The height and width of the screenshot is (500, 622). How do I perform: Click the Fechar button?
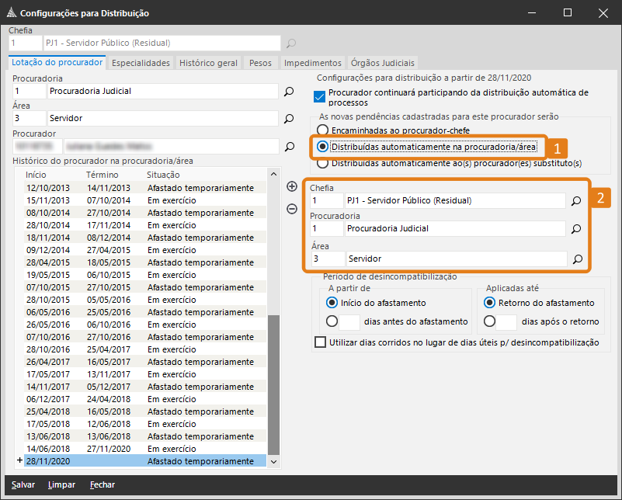pos(103,484)
